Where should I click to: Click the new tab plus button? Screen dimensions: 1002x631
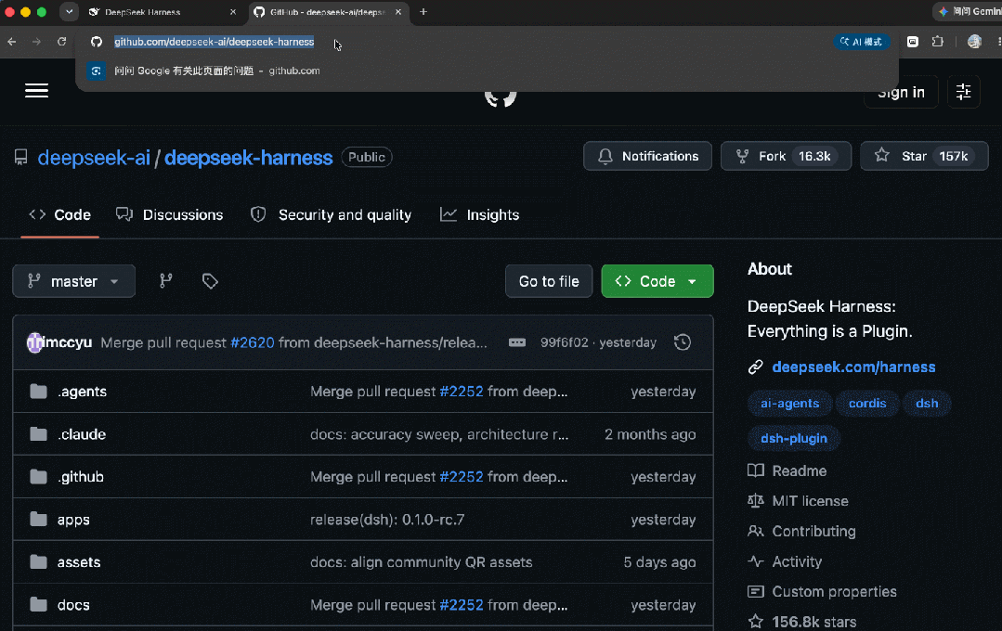[423, 11]
